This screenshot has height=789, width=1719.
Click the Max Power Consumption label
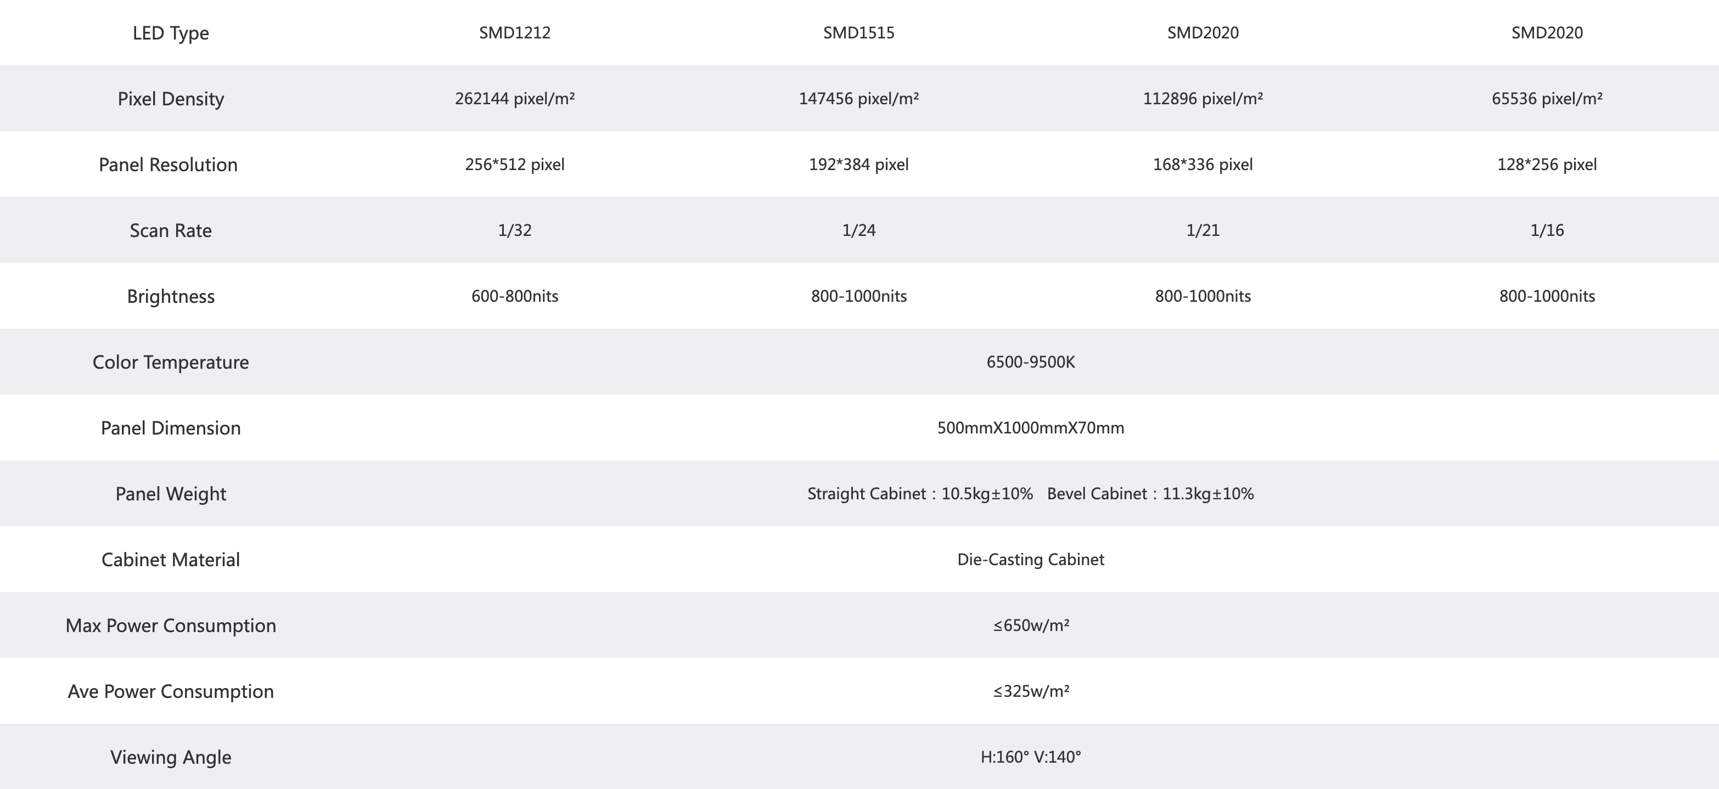(x=171, y=625)
